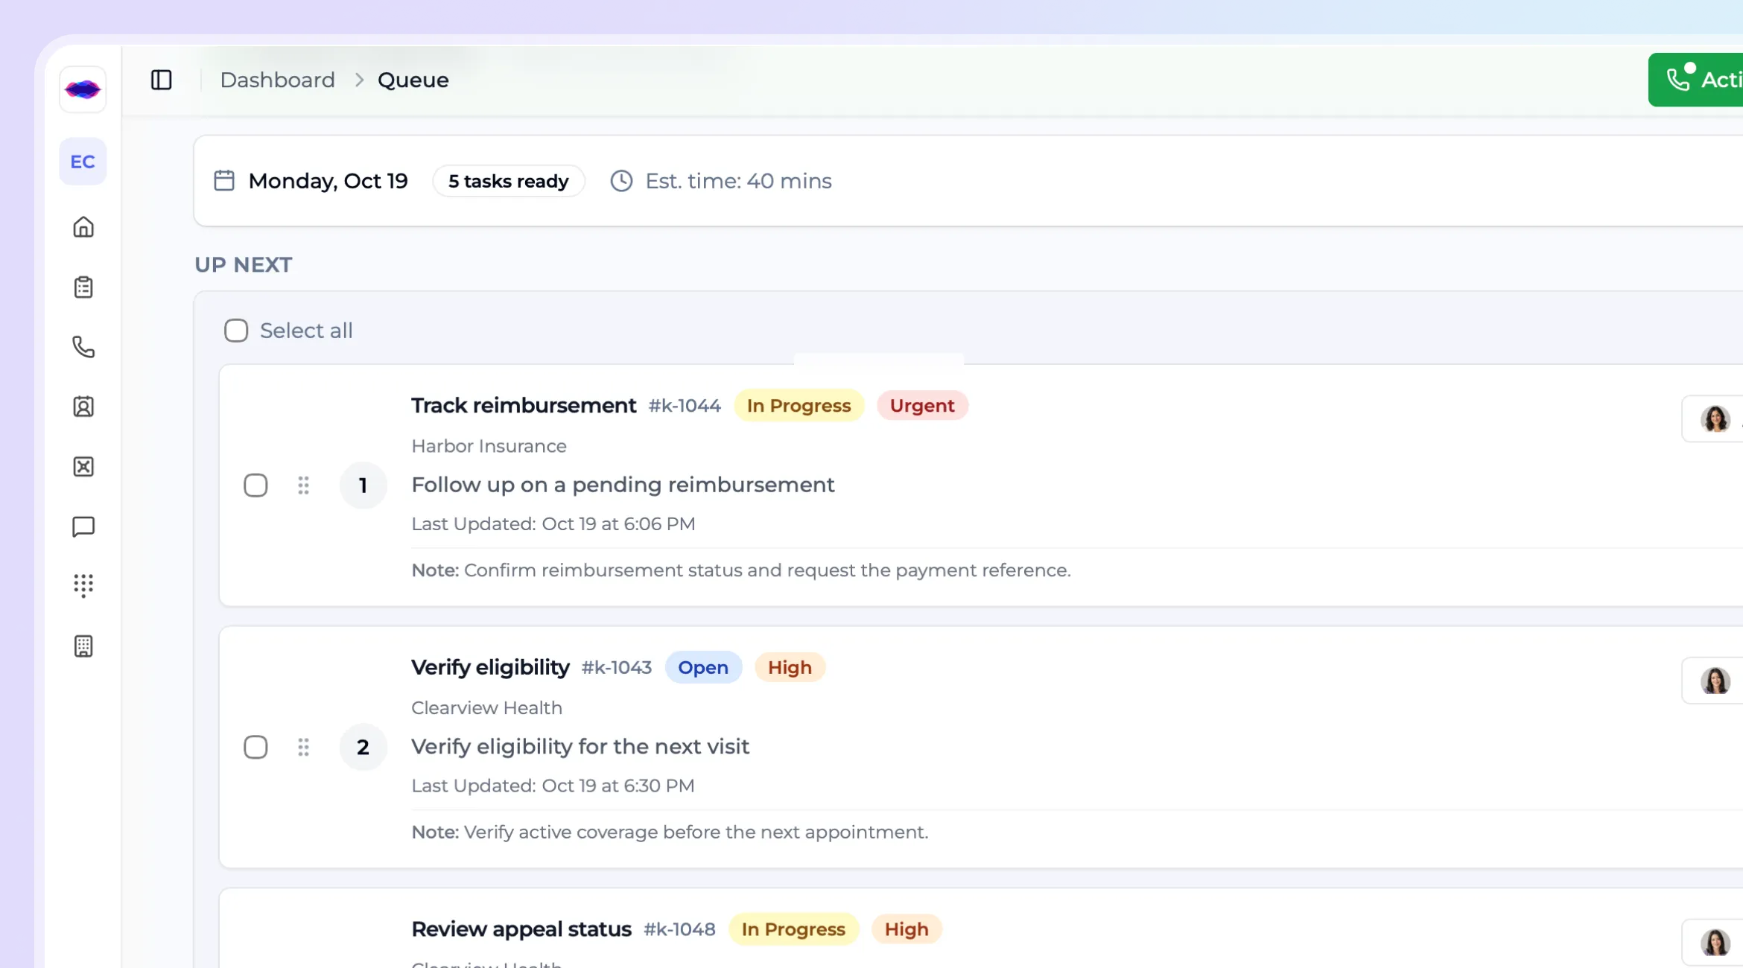Click the Urgent priority tag

click(922, 406)
